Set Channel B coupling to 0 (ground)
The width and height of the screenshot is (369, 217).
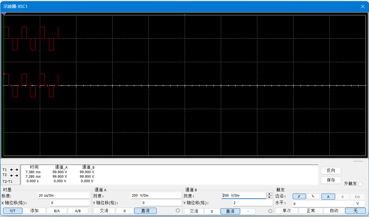[212, 211]
